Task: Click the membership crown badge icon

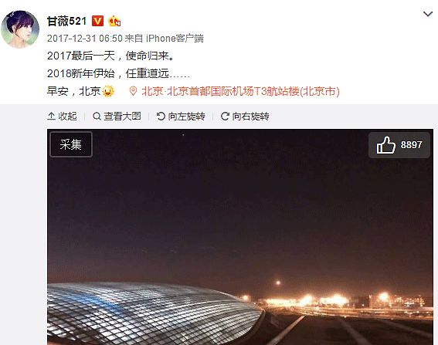Action: [x=114, y=21]
